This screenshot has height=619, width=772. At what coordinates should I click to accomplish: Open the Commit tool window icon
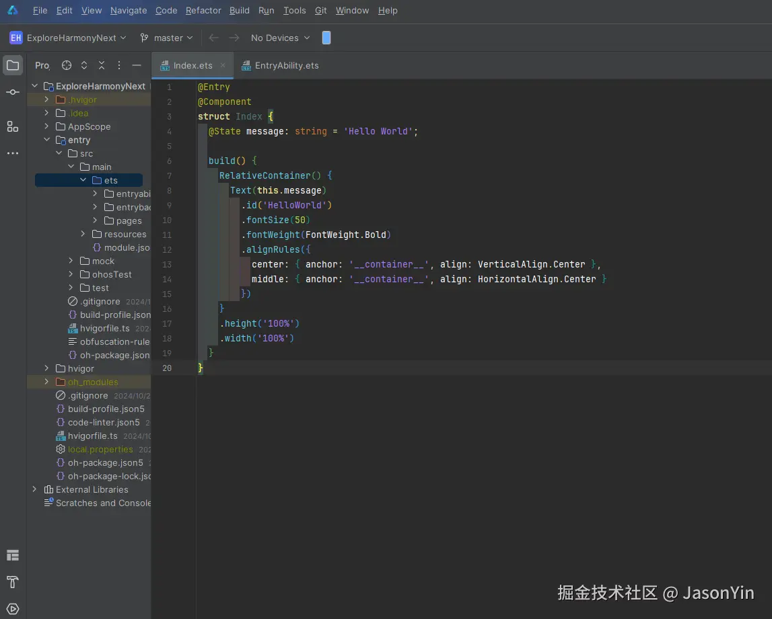click(x=13, y=92)
